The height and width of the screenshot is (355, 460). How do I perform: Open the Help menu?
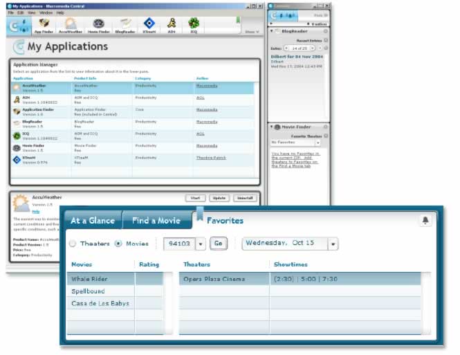point(60,13)
